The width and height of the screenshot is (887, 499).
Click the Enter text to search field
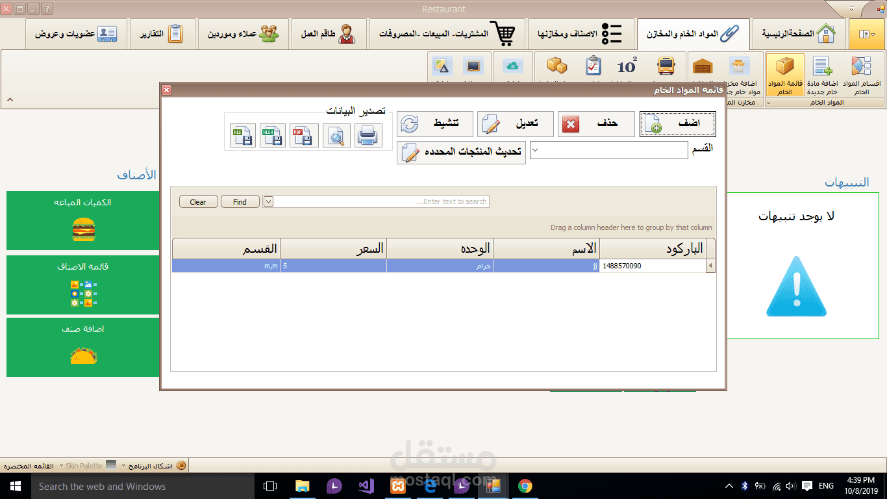382,201
